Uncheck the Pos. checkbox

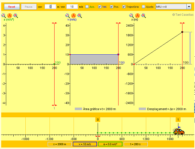(112, 7)
